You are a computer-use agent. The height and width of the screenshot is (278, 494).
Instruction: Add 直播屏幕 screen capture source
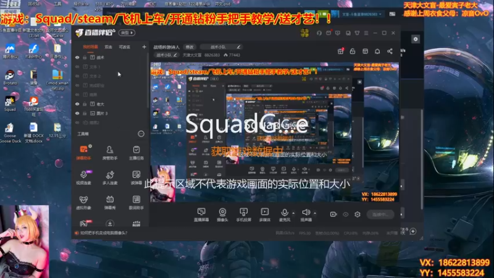coord(201,214)
